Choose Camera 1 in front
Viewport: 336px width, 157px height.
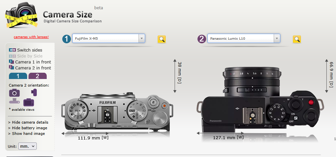pos(33,62)
